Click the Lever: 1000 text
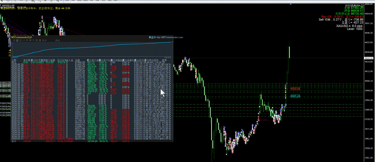 (354, 29)
